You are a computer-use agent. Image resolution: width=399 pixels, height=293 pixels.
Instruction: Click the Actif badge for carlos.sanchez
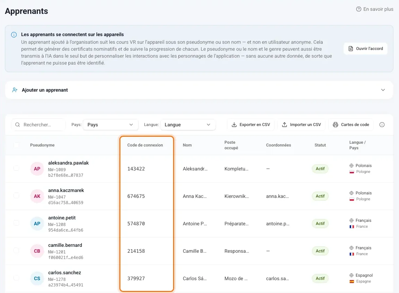click(320, 278)
